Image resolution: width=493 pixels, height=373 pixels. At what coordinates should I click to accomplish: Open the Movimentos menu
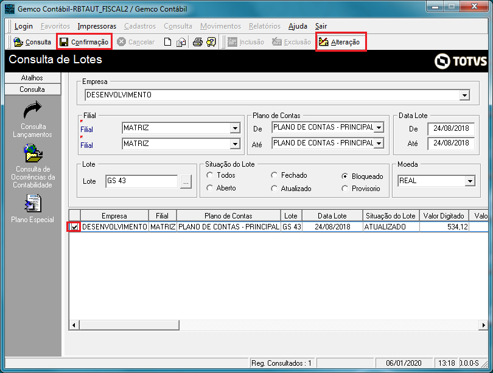[x=220, y=26]
